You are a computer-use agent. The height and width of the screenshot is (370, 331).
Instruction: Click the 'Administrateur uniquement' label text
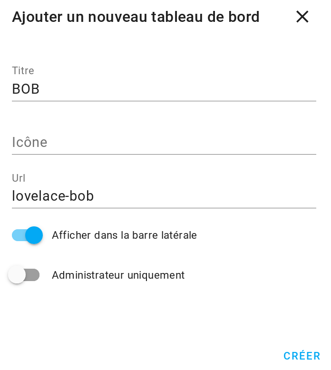tap(118, 275)
